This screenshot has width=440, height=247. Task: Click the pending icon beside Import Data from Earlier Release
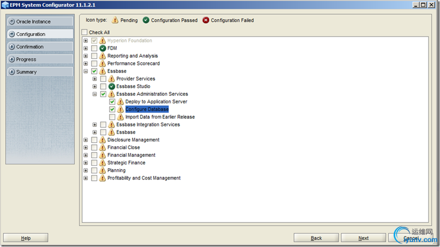click(x=121, y=117)
